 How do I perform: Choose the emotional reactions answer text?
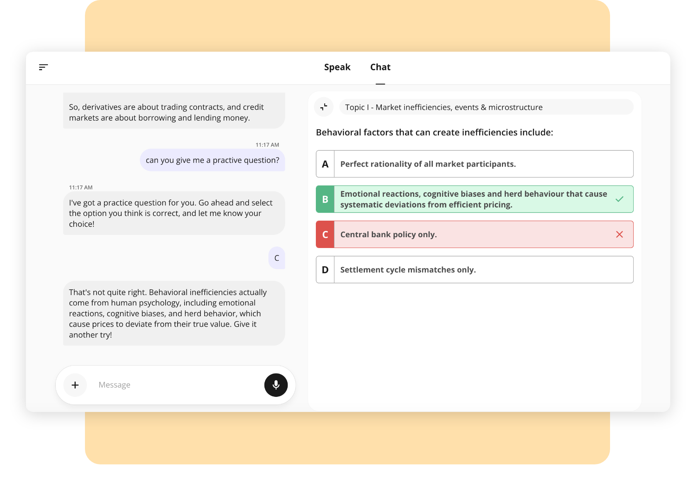pyautogui.click(x=473, y=199)
